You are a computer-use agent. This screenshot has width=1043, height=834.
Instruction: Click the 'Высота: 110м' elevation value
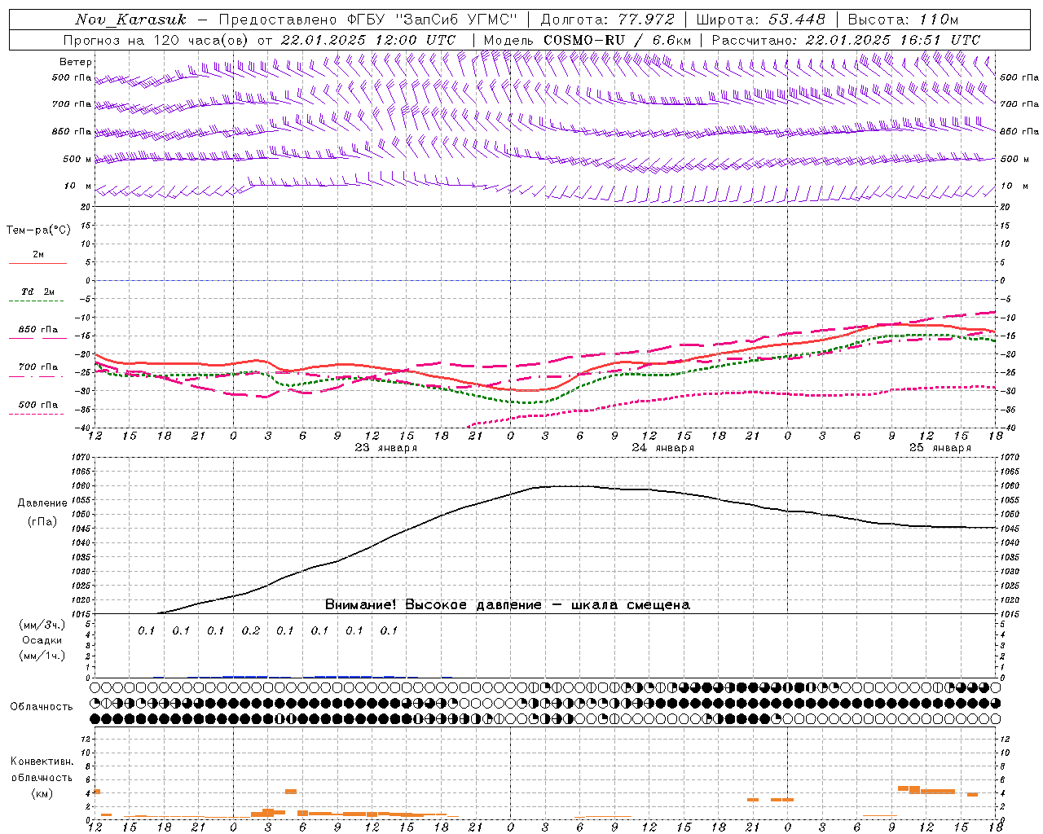click(903, 20)
